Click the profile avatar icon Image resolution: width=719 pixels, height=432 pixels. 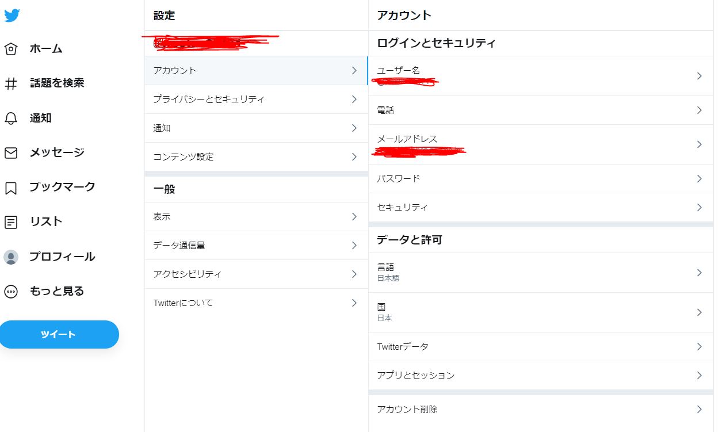pyautogui.click(x=11, y=257)
